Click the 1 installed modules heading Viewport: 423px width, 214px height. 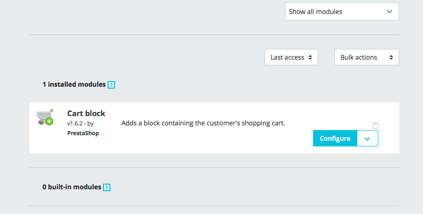coord(74,84)
